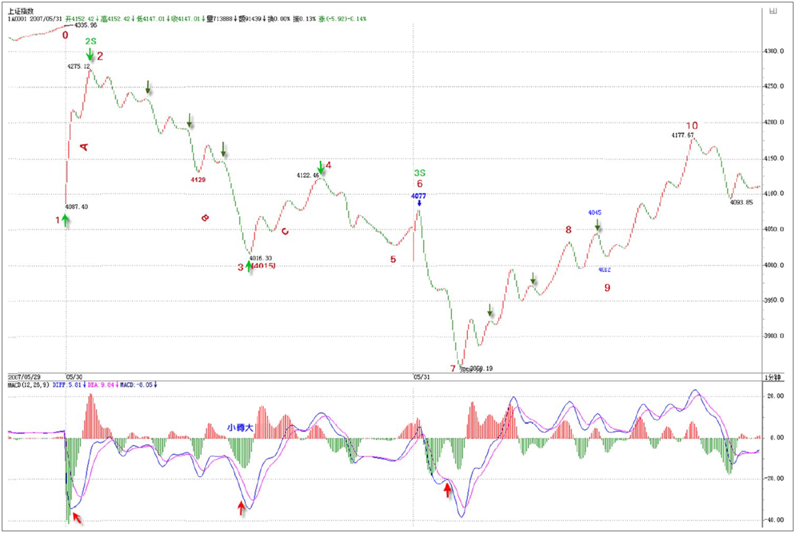
Task: Click the red arrow at MACD's deepest green bar
Action: point(76,517)
